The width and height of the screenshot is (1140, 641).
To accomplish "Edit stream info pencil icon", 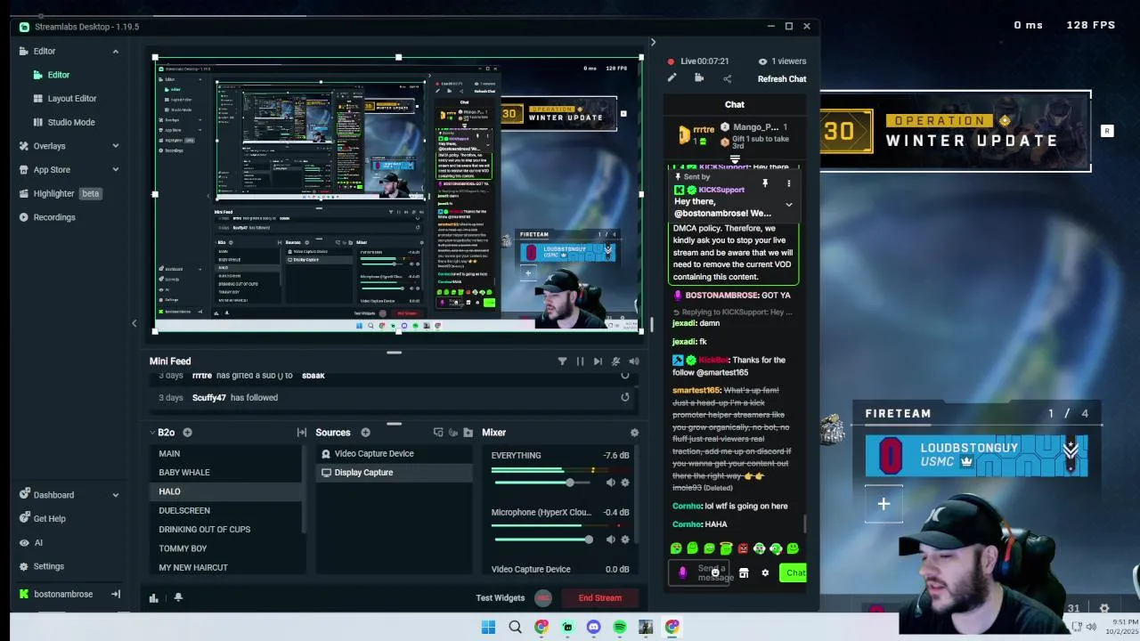I will 672,78.
